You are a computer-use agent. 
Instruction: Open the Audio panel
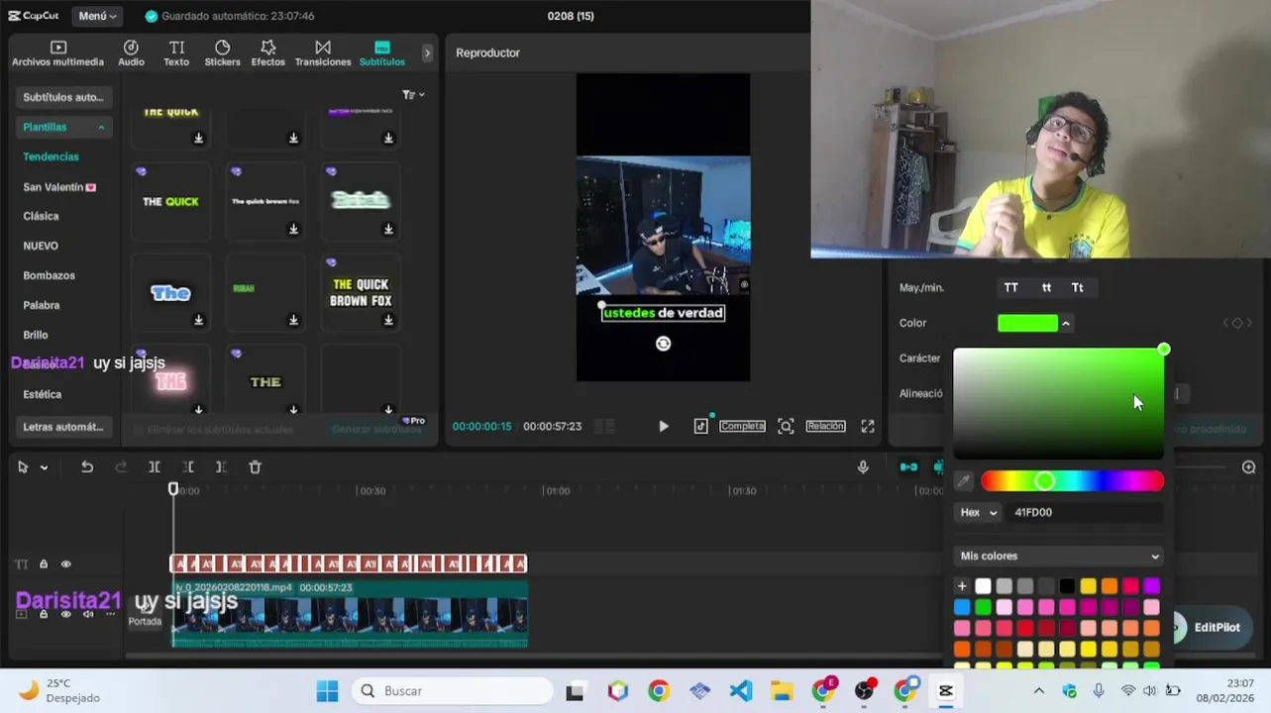pos(131,53)
